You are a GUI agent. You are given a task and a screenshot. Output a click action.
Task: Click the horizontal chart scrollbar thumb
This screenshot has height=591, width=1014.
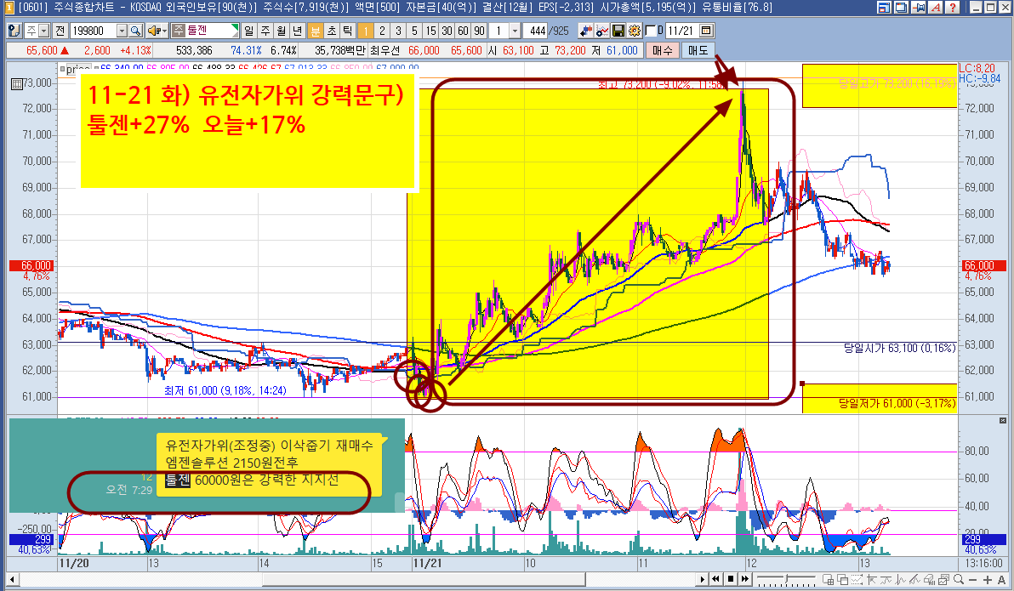(424, 579)
